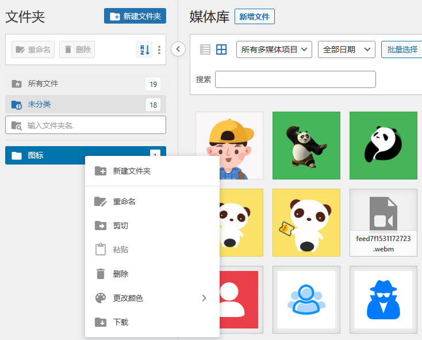This screenshot has height=340, width=422.
Task: Open the 所有多媒体项目 filter dropdown
Action: coord(274,49)
